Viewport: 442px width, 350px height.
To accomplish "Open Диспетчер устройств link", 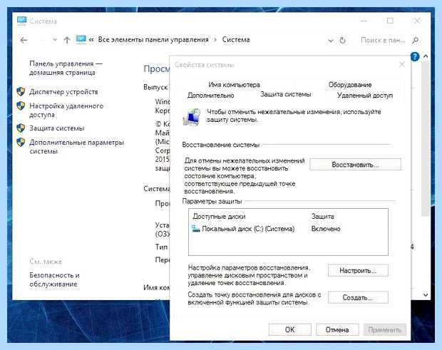I will (x=63, y=92).
